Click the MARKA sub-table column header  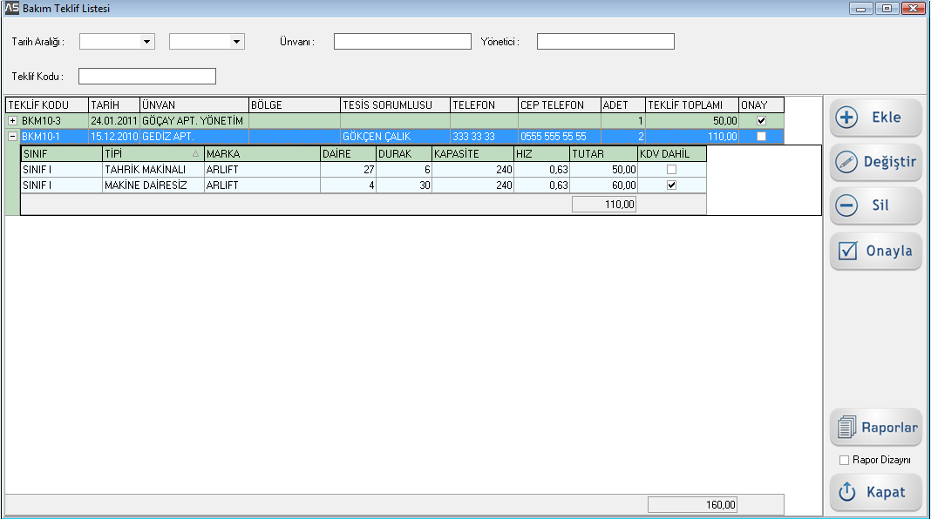[262, 153]
